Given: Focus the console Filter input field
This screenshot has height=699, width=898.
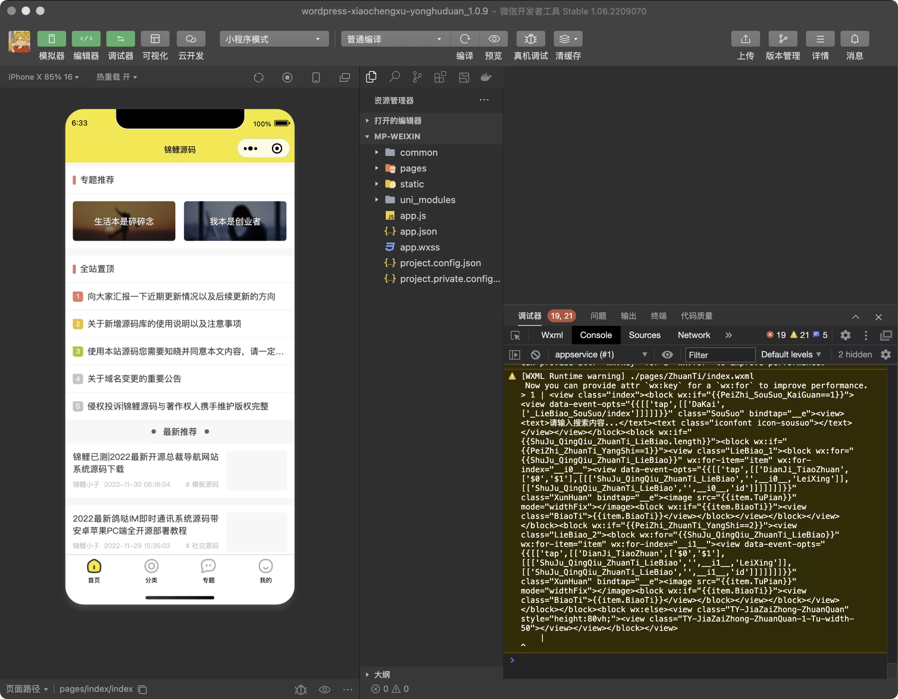Looking at the screenshot, I should coord(719,355).
